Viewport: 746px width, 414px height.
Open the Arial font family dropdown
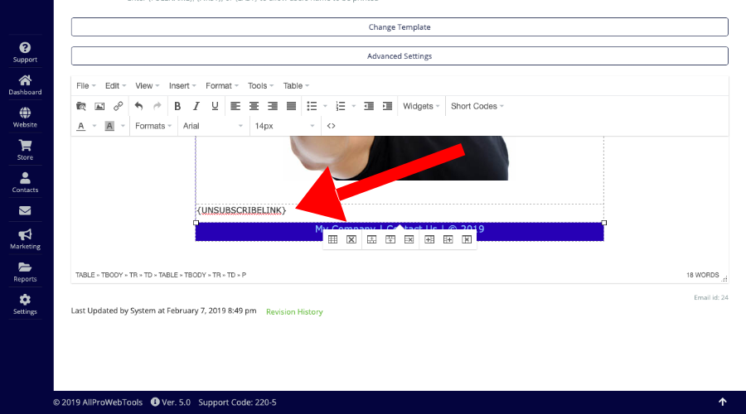(x=212, y=126)
